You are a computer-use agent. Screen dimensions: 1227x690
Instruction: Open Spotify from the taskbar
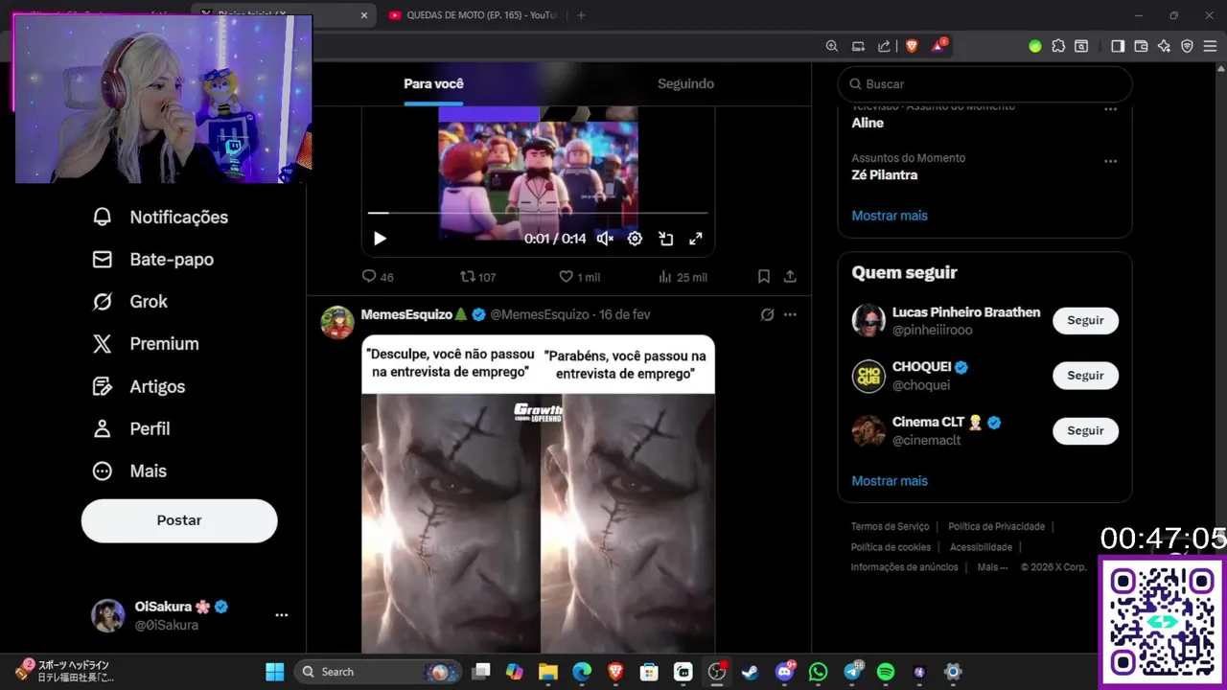886,672
